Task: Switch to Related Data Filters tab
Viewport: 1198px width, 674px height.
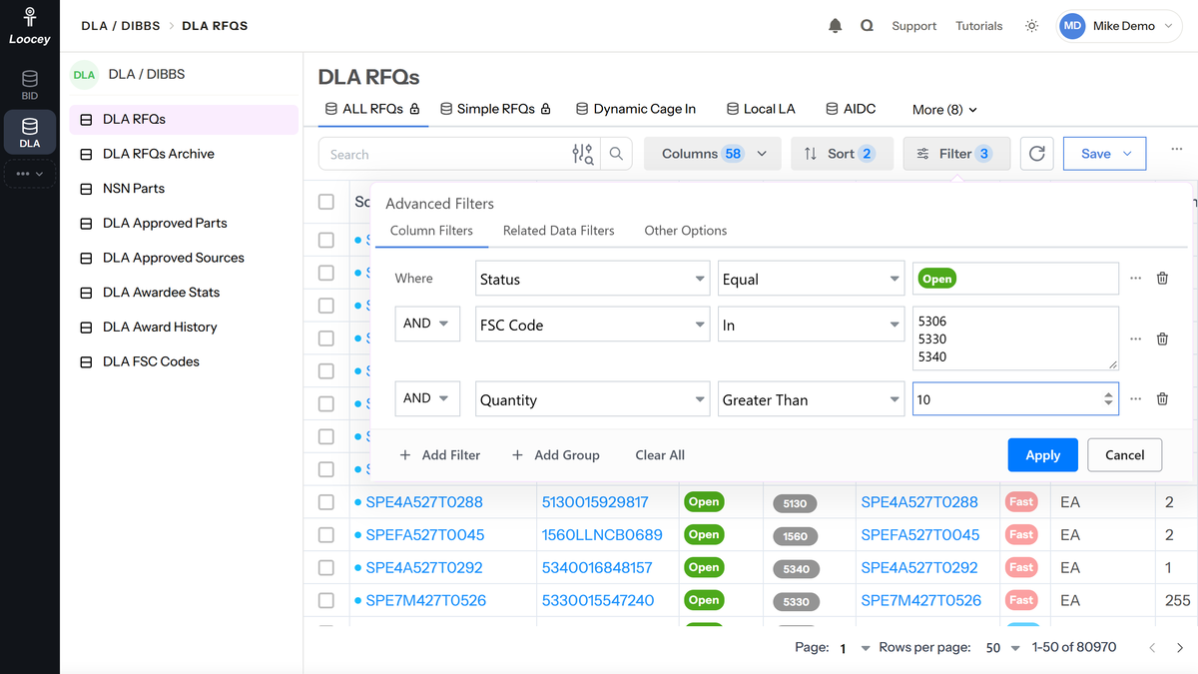Action: [559, 231]
